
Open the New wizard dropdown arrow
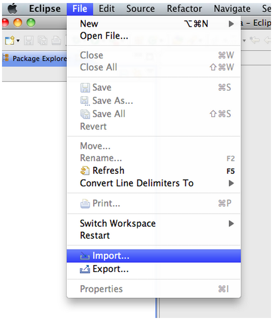coord(18,41)
